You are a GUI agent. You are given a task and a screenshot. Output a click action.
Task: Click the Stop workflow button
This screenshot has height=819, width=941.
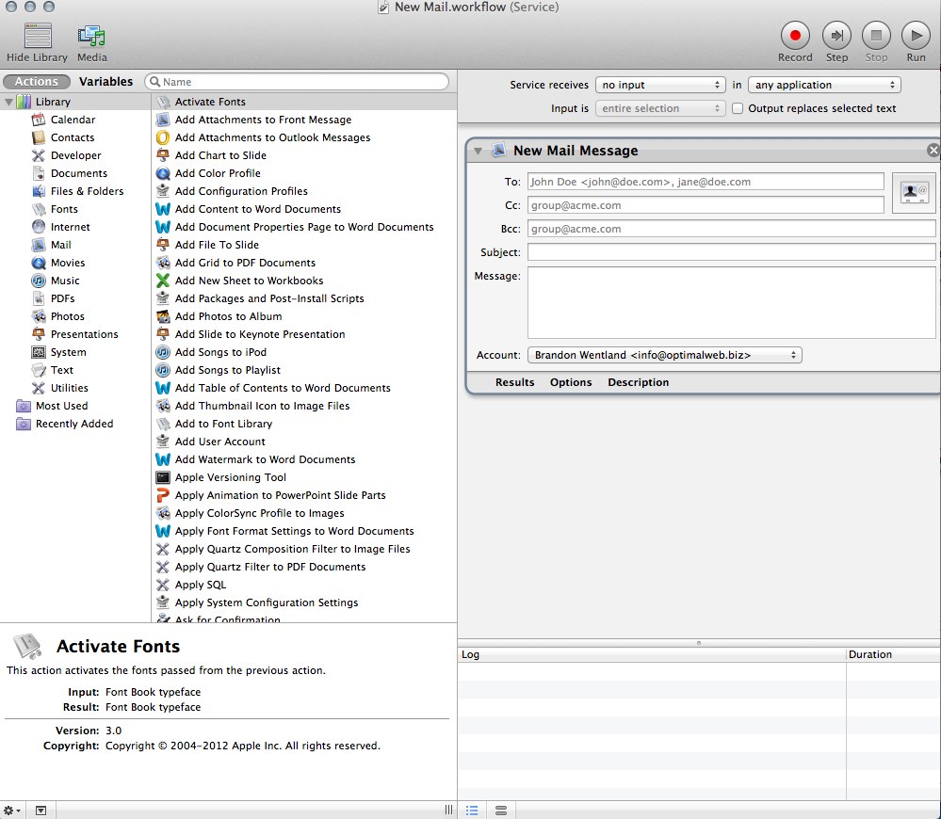(x=876, y=36)
